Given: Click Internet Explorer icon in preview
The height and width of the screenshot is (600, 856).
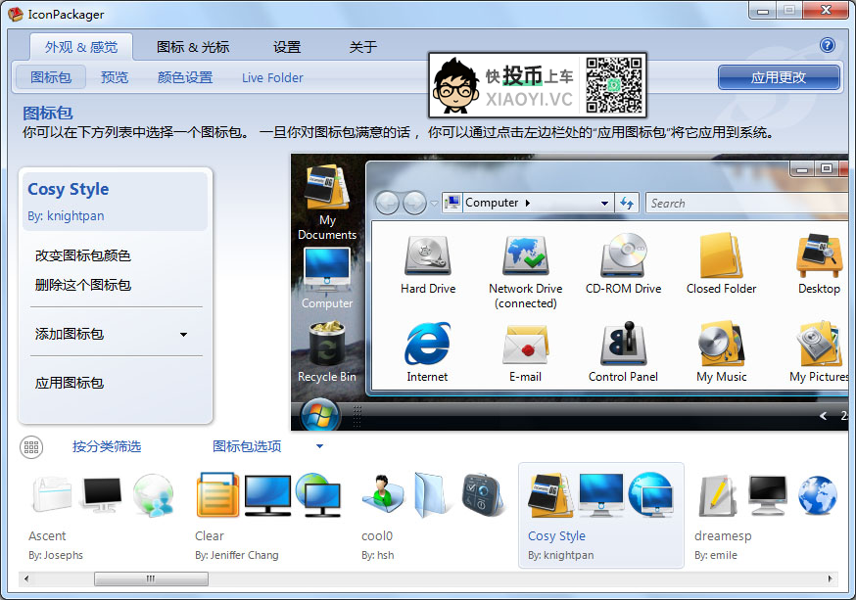Looking at the screenshot, I should click(x=427, y=344).
